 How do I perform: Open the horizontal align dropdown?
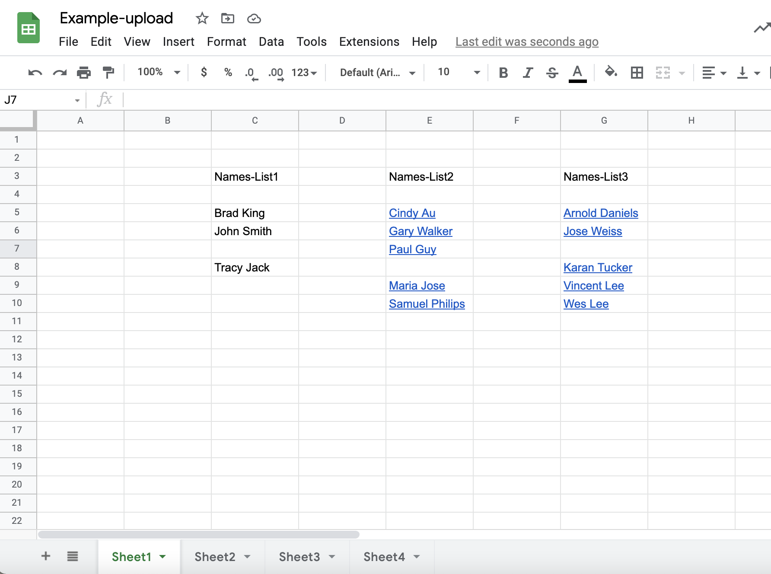click(714, 73)
